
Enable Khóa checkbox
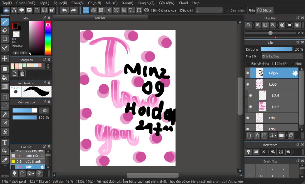click(292, 64)
